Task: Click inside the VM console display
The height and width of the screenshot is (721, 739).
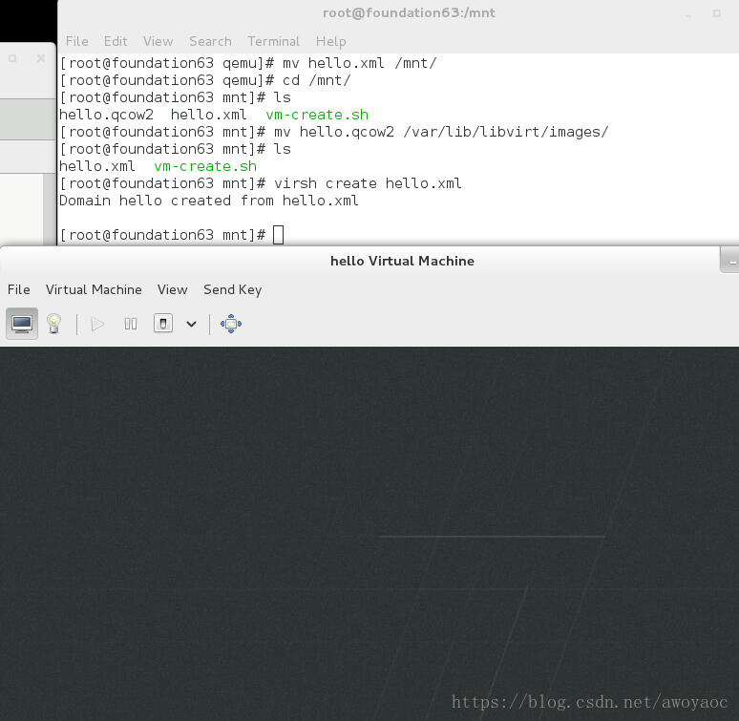Action: click(369, 534)
